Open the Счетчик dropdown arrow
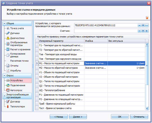 point(139,31)
